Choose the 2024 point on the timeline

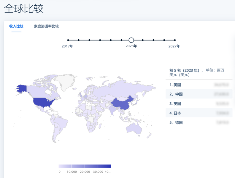tap(143, 40)
